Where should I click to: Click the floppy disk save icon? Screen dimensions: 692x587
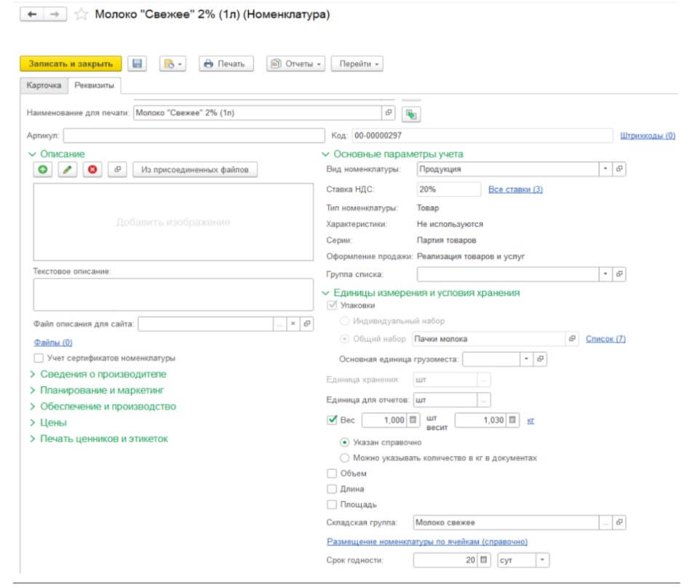(x=138, y=64)
